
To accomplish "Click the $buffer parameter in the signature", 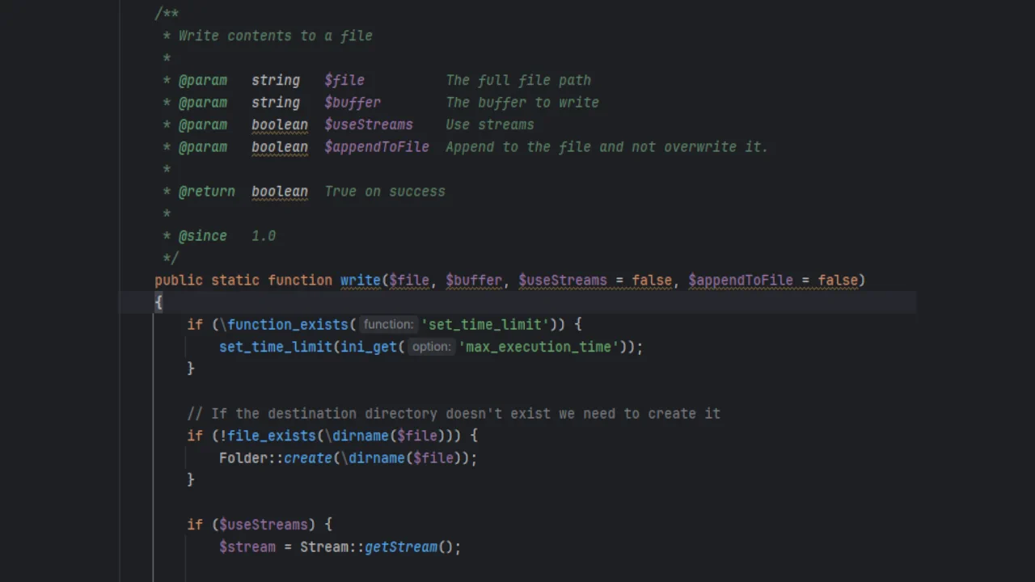I will (x=473, y=280).
